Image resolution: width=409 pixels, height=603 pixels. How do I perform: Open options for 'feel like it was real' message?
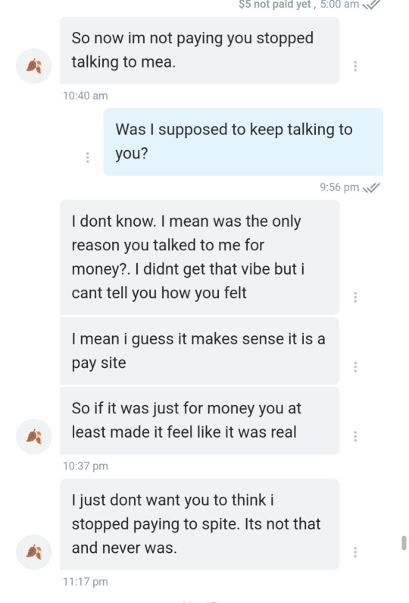pyautogui.click(x=355, y=436)
